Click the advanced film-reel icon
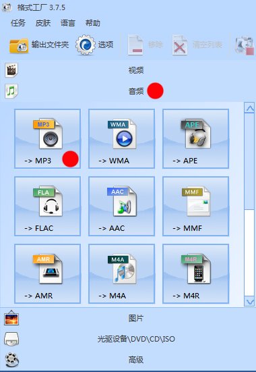 coord(12,360)
